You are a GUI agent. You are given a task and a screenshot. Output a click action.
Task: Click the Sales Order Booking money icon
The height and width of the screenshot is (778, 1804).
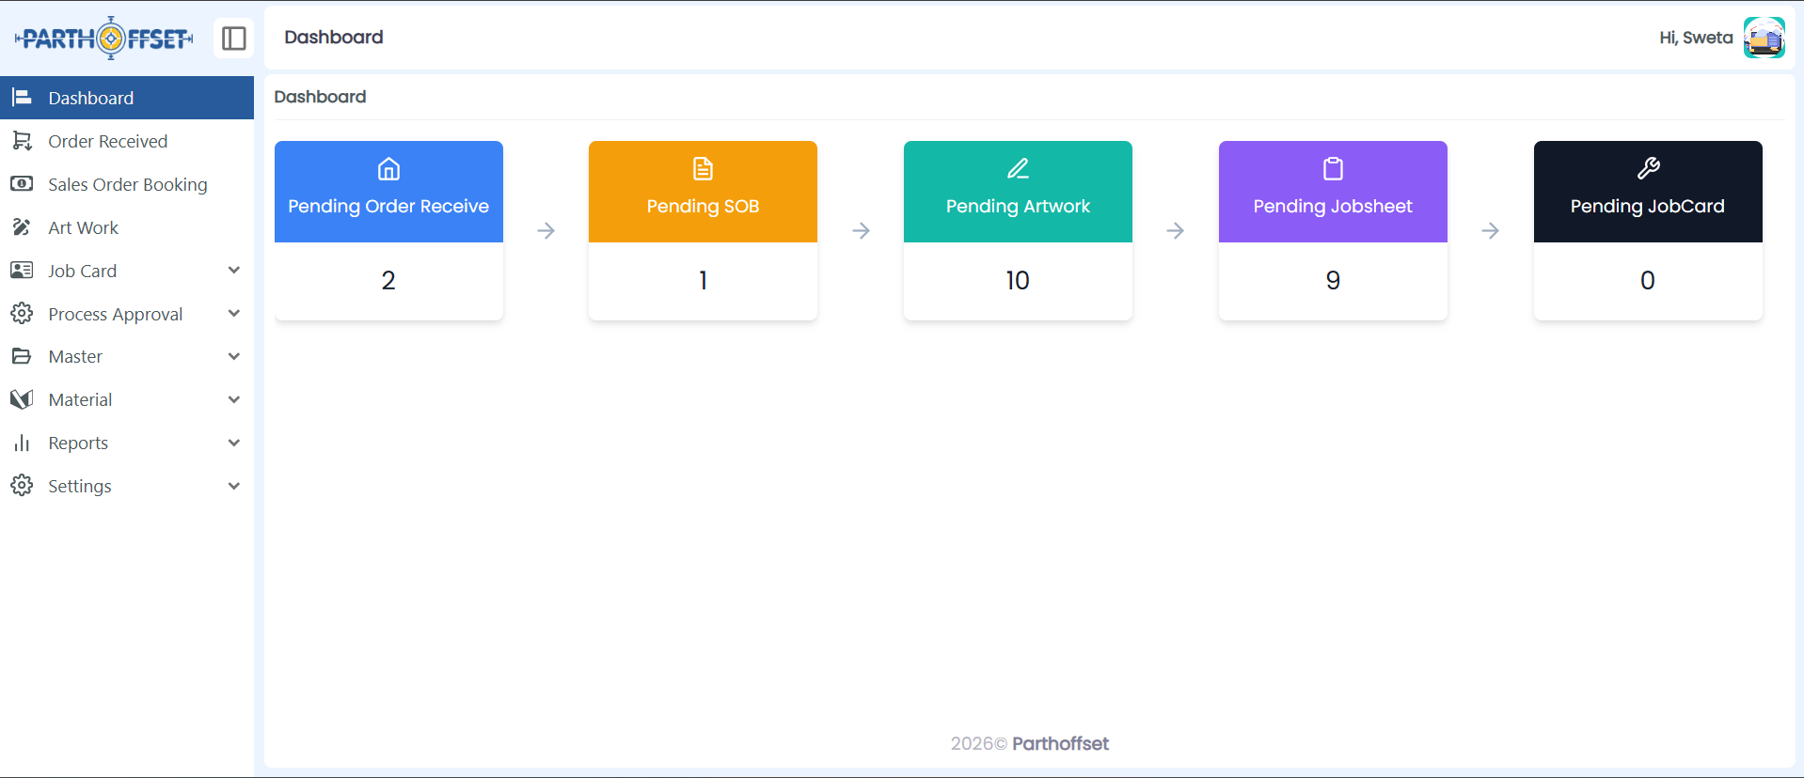pos(22,184)
